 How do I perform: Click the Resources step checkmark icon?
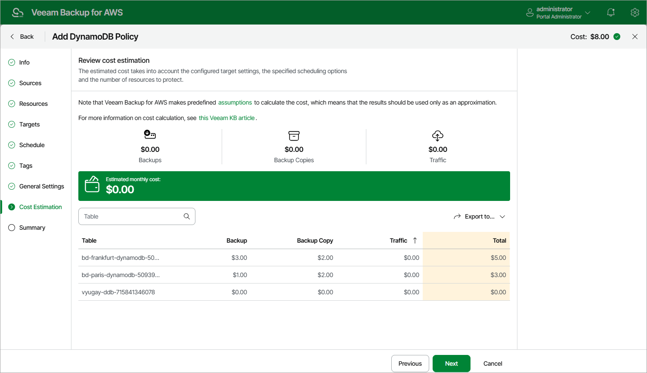point(12,104)
